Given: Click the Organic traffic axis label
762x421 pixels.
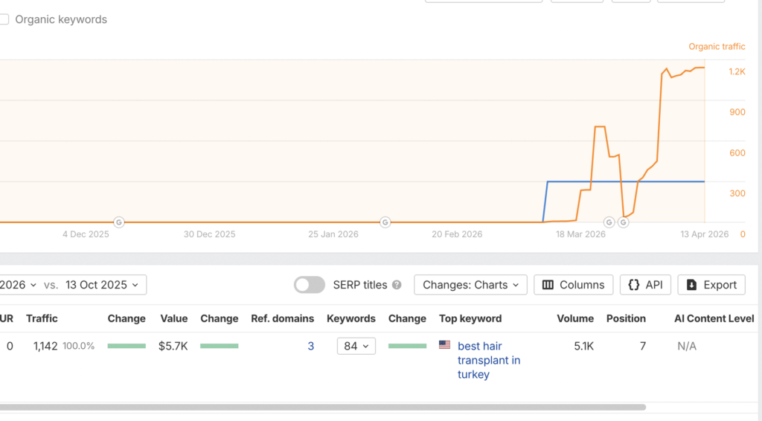Looking at the screenshot, I should (717, 47).
